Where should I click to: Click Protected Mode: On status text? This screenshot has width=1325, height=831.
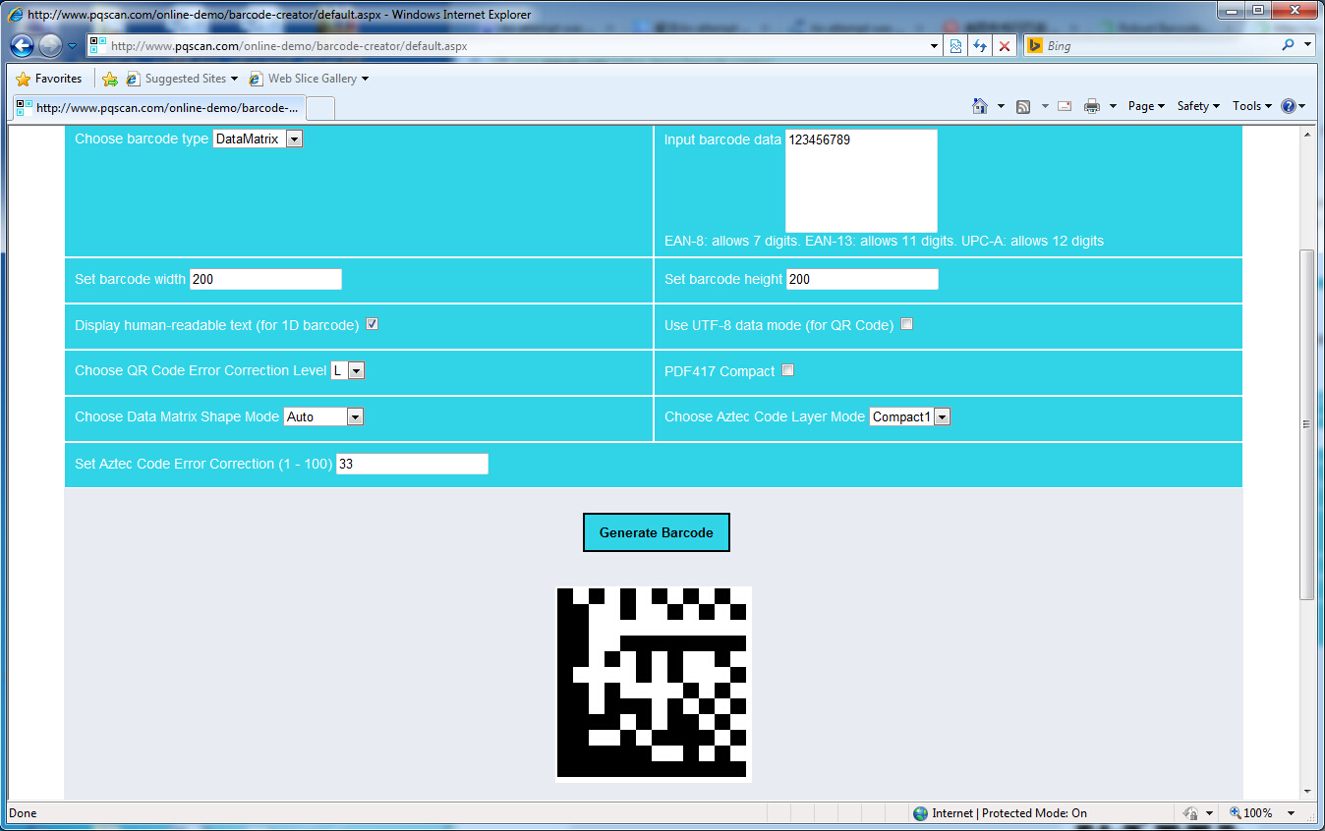[x=1034, y=813]
